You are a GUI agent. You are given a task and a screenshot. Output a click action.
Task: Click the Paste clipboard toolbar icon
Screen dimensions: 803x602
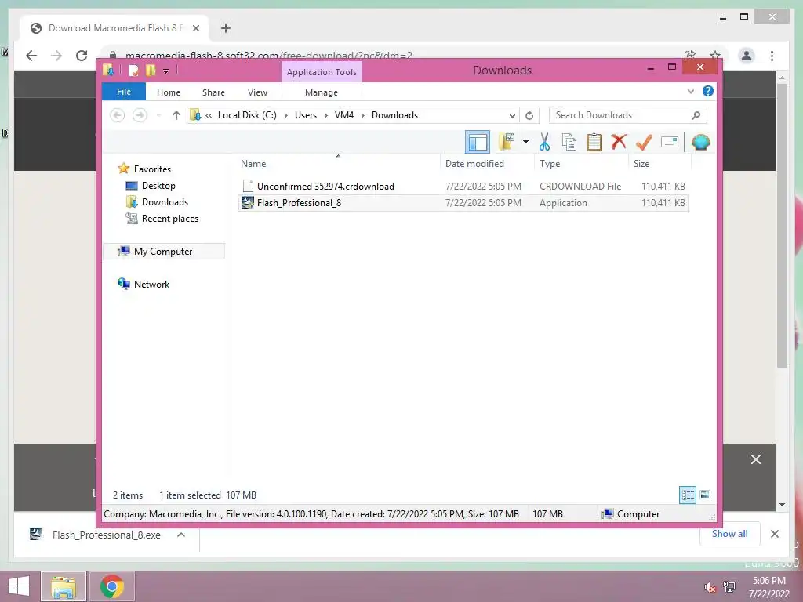pos(594,143)
